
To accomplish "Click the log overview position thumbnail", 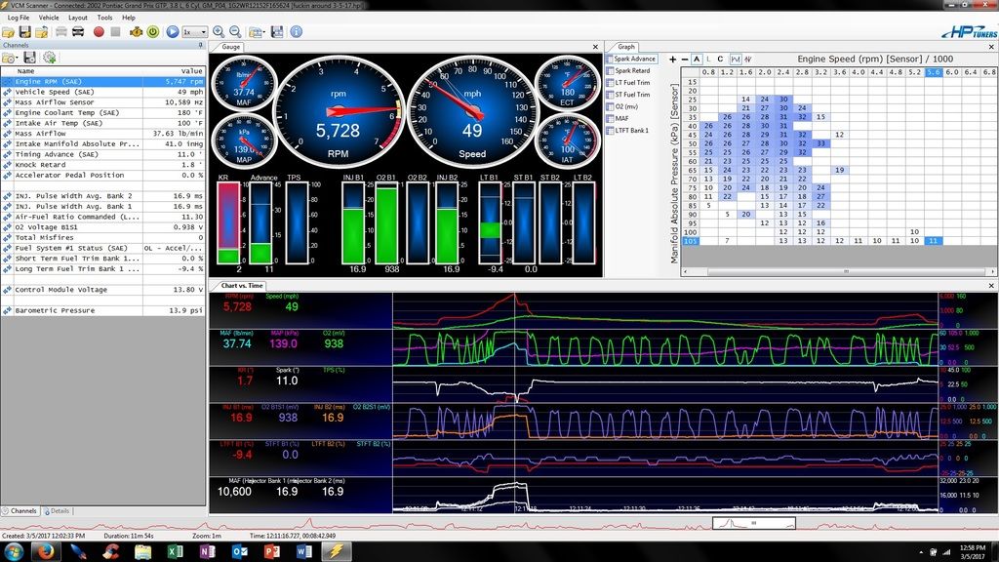I will point(754,524).
